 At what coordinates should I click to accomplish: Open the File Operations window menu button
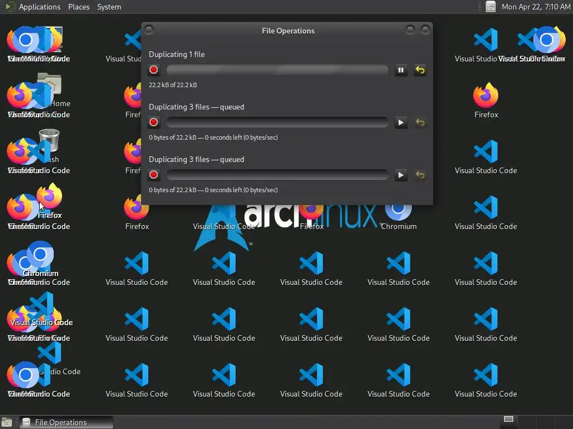149,30
